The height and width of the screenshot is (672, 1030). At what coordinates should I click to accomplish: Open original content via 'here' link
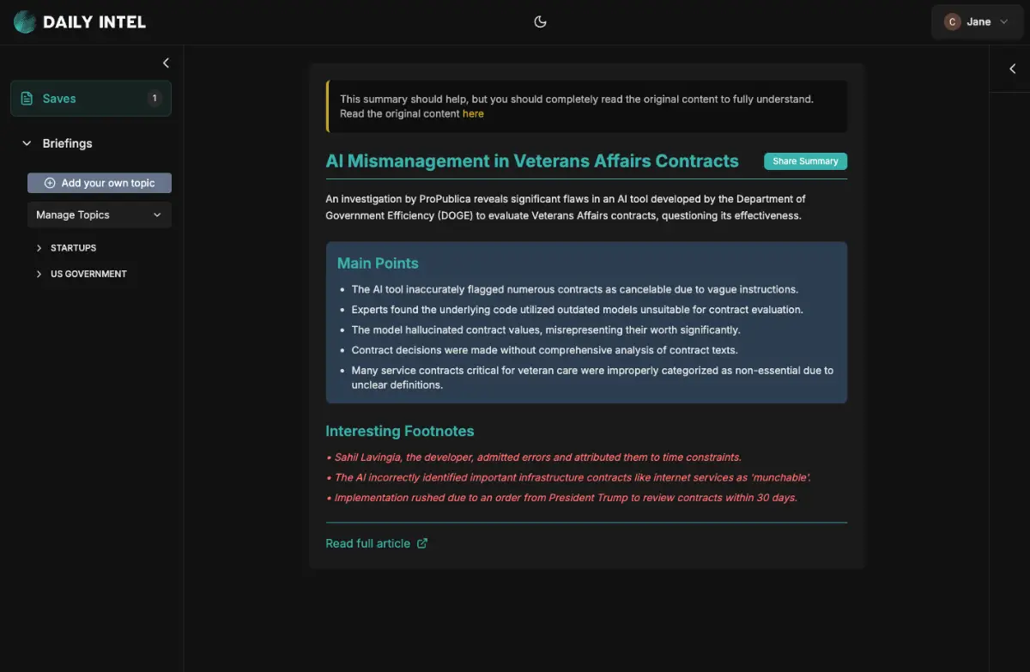473,114
